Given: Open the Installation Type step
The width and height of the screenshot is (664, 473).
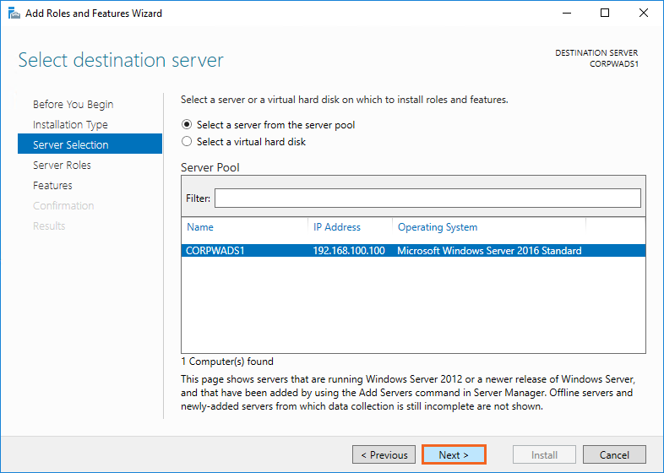Looking at the screenshot, I should click(x=70, y=125).
